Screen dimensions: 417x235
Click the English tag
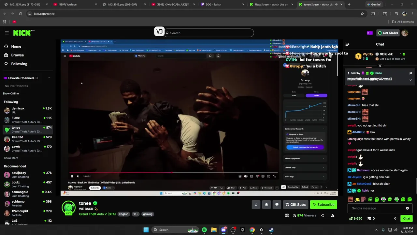[123, 214]
